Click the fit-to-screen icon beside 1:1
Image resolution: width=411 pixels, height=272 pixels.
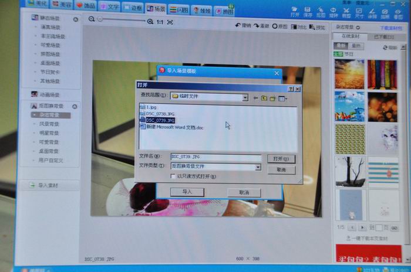coord(170,22)
